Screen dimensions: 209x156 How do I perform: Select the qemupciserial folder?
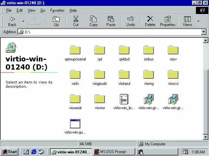click(x=75, y=53)
